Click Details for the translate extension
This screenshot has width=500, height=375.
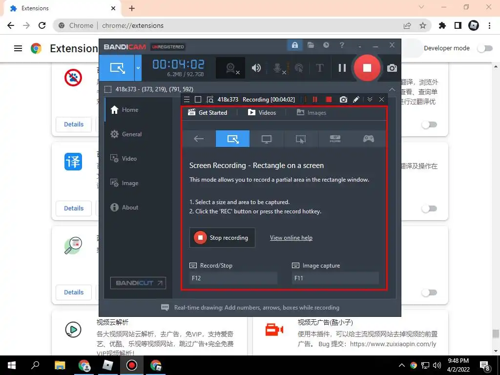tap(74, 208)
